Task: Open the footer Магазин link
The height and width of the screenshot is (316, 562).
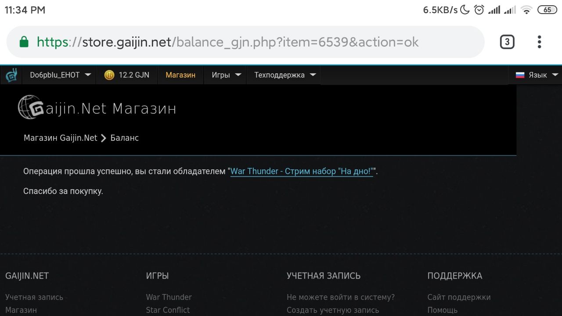Action: 21,310
